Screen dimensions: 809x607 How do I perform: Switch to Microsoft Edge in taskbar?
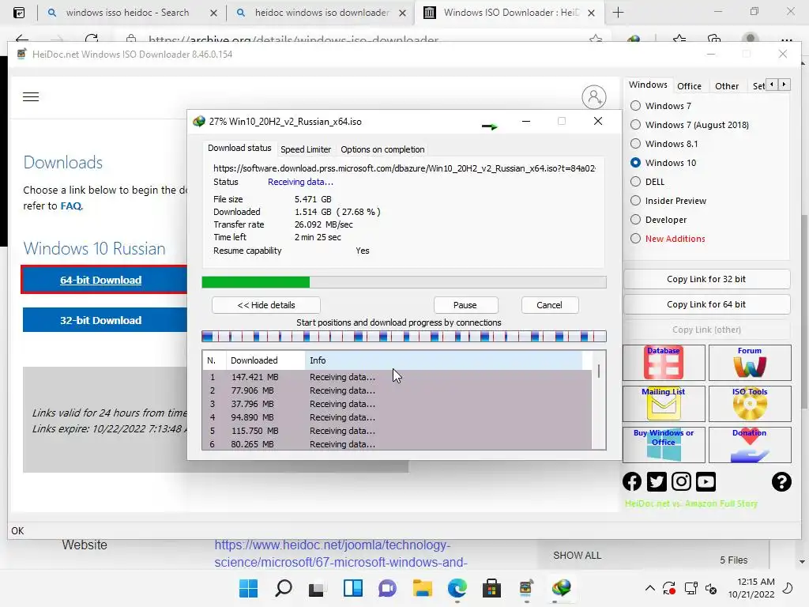tap(457, 588)
